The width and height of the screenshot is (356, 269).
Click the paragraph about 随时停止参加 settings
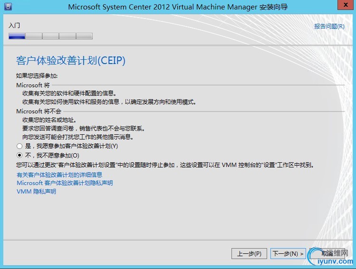165,165
